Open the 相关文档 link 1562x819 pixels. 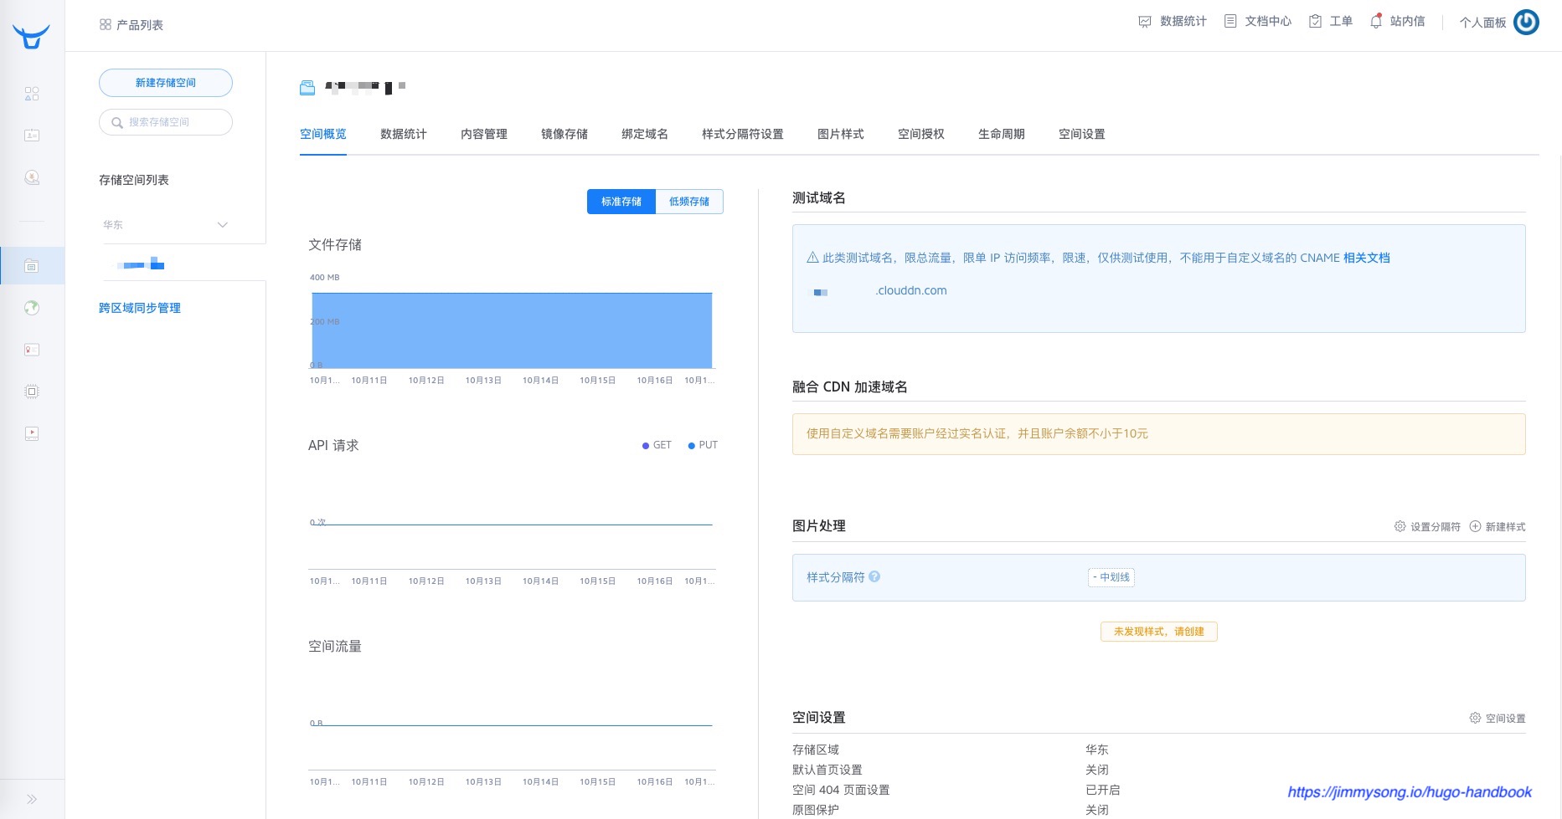coord(1366,258)
